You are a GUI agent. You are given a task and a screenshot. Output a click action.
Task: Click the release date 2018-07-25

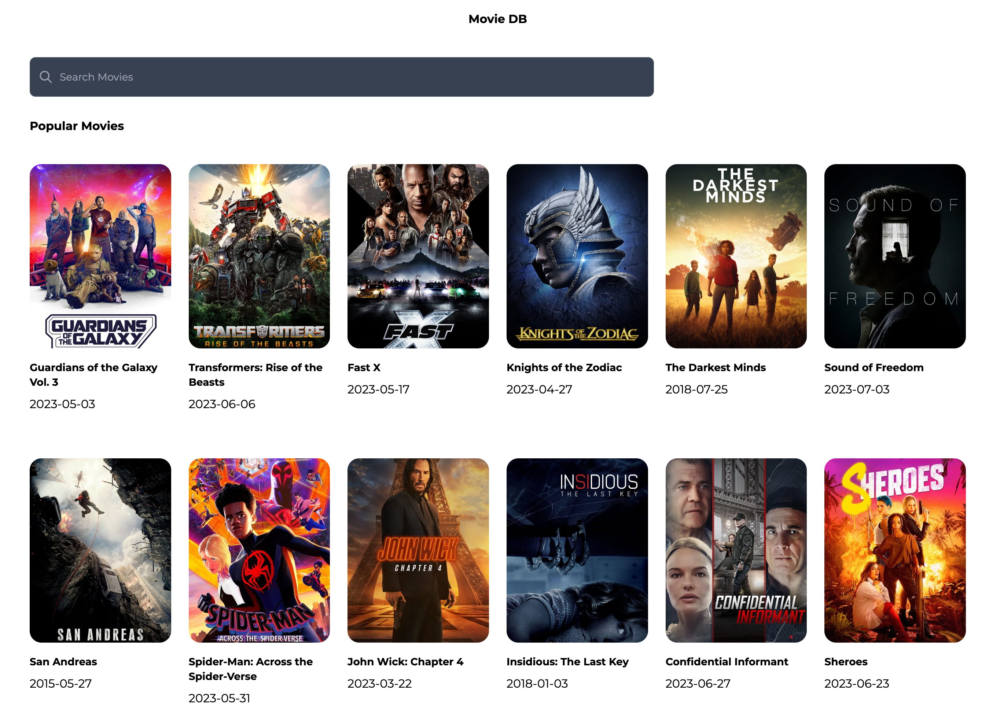[697, 389]
